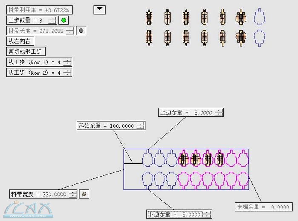
Task: Select the 工步数量 = 9 value field
Action: (x=32, y=20)
